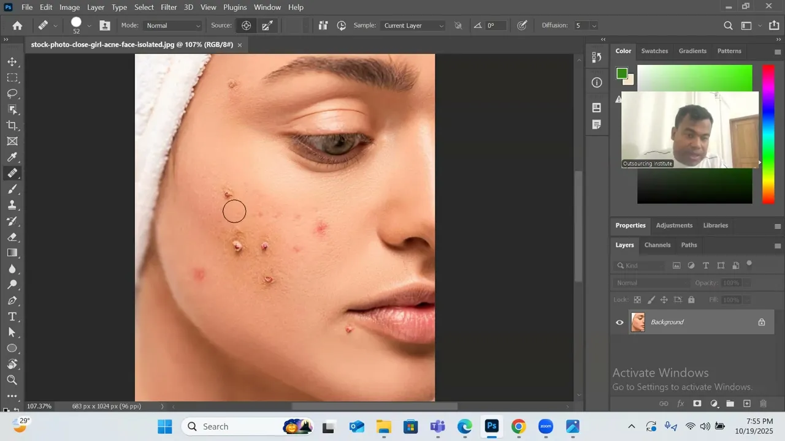This screenshot has height=441, width=785.
Task: Open the blending Mode dropdown
Action: (173, 26)
